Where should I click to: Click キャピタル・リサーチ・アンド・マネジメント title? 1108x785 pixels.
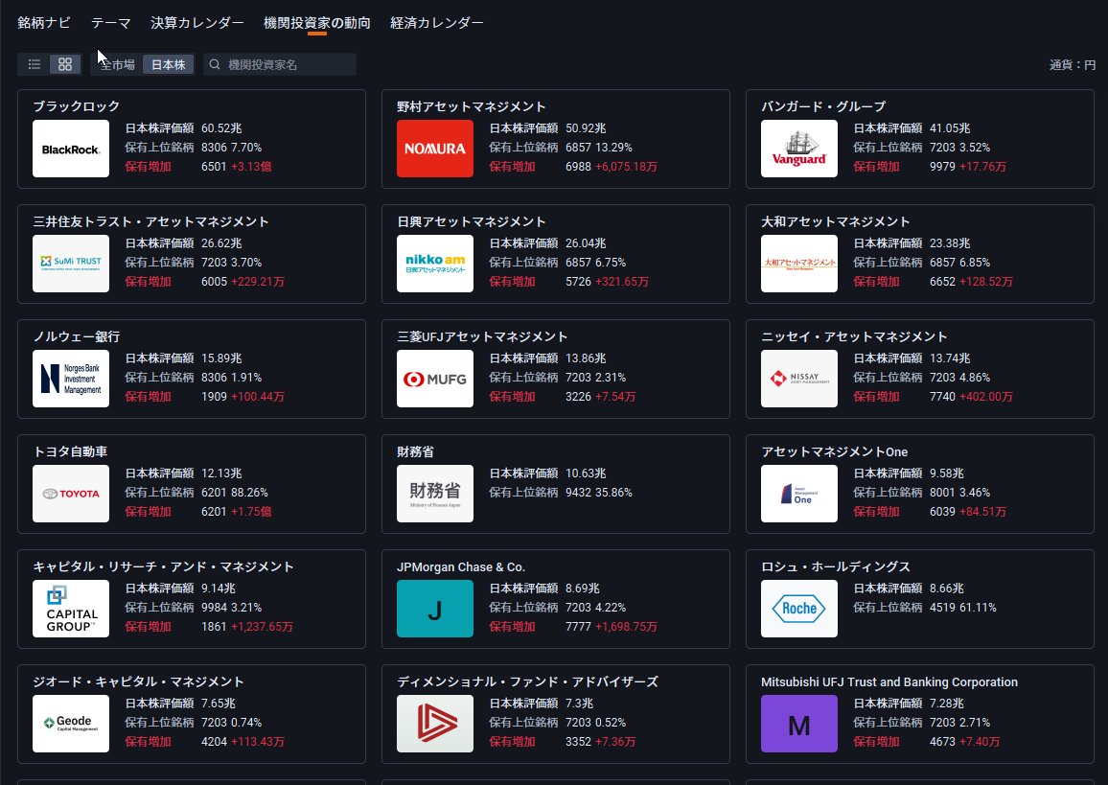pos(163,566)
